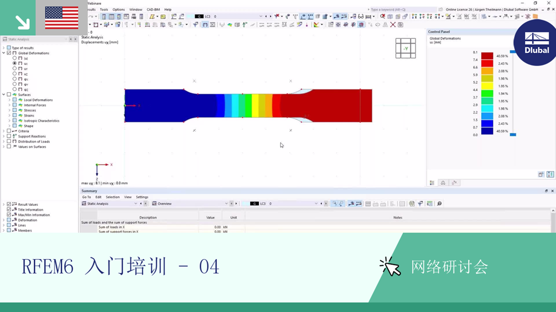Open the Options menu
Image resolution: width=556 pixels, height=312 pixels.
(x=119, y=10)
